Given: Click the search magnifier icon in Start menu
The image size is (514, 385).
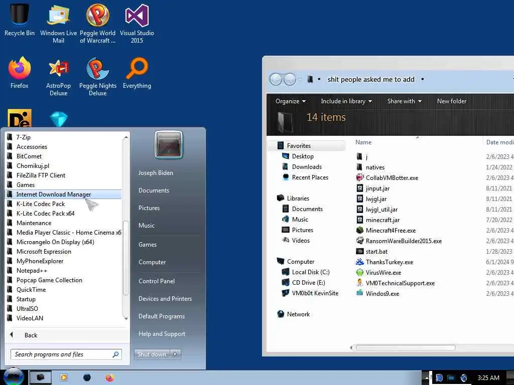Looking at the screenshot, I should (115, 354).
